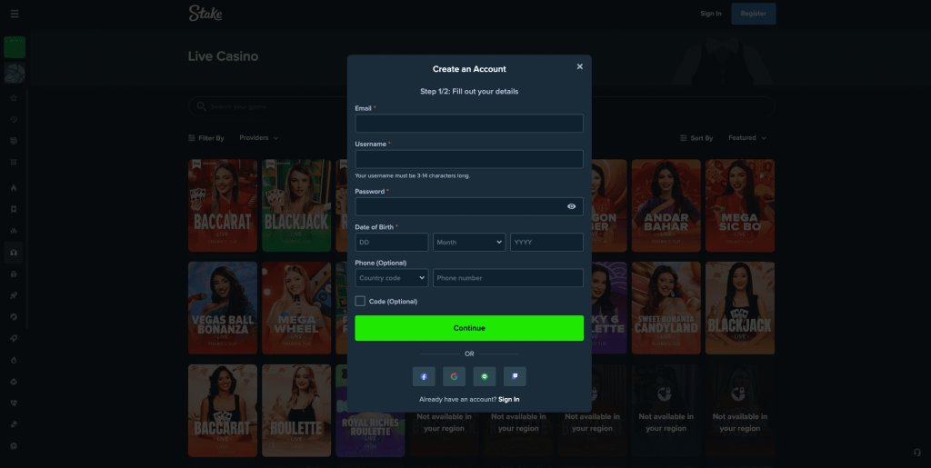Click the Stake logo
The image size is (931, 468).
coord(205,13)
